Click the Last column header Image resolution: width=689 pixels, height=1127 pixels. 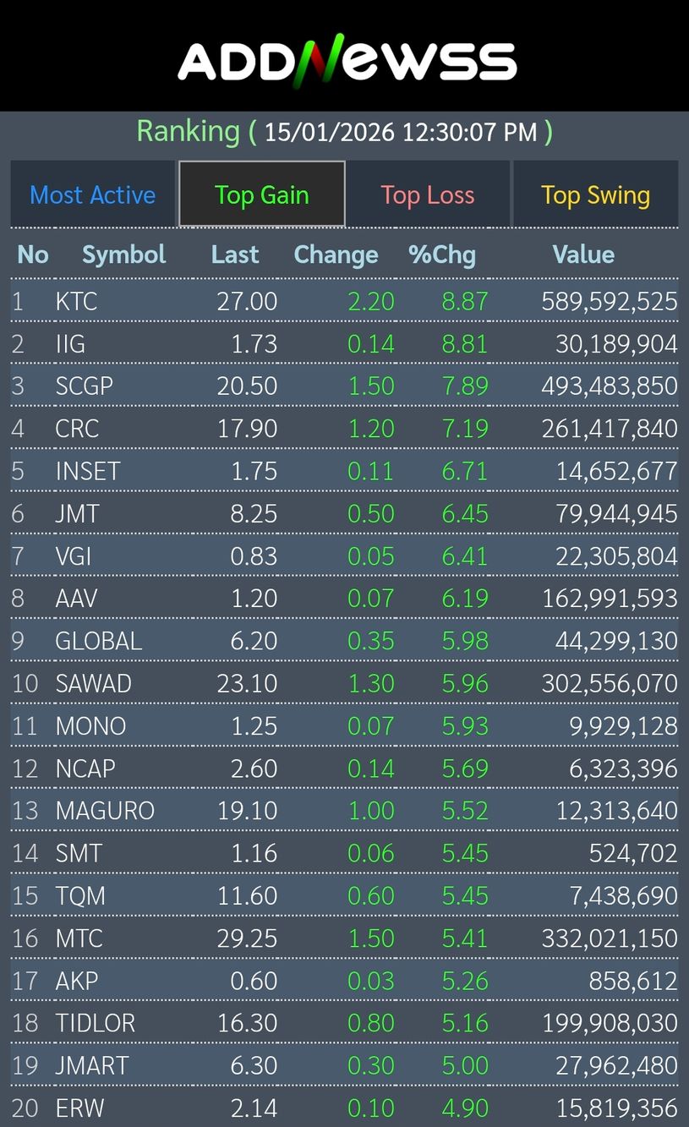pyautogui.click(x=235, y=254)
